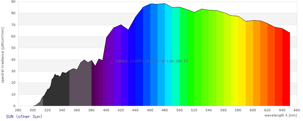Viewport: 303px width, 121px height.
Task: Click the x-axis tick label 600
Action: (253, 110)
